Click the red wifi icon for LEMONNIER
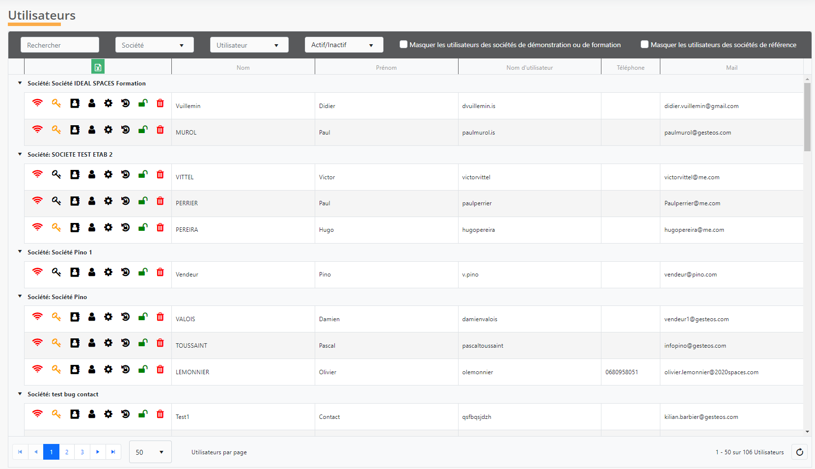This screenshot has width=815, height=469. (37, 369)
